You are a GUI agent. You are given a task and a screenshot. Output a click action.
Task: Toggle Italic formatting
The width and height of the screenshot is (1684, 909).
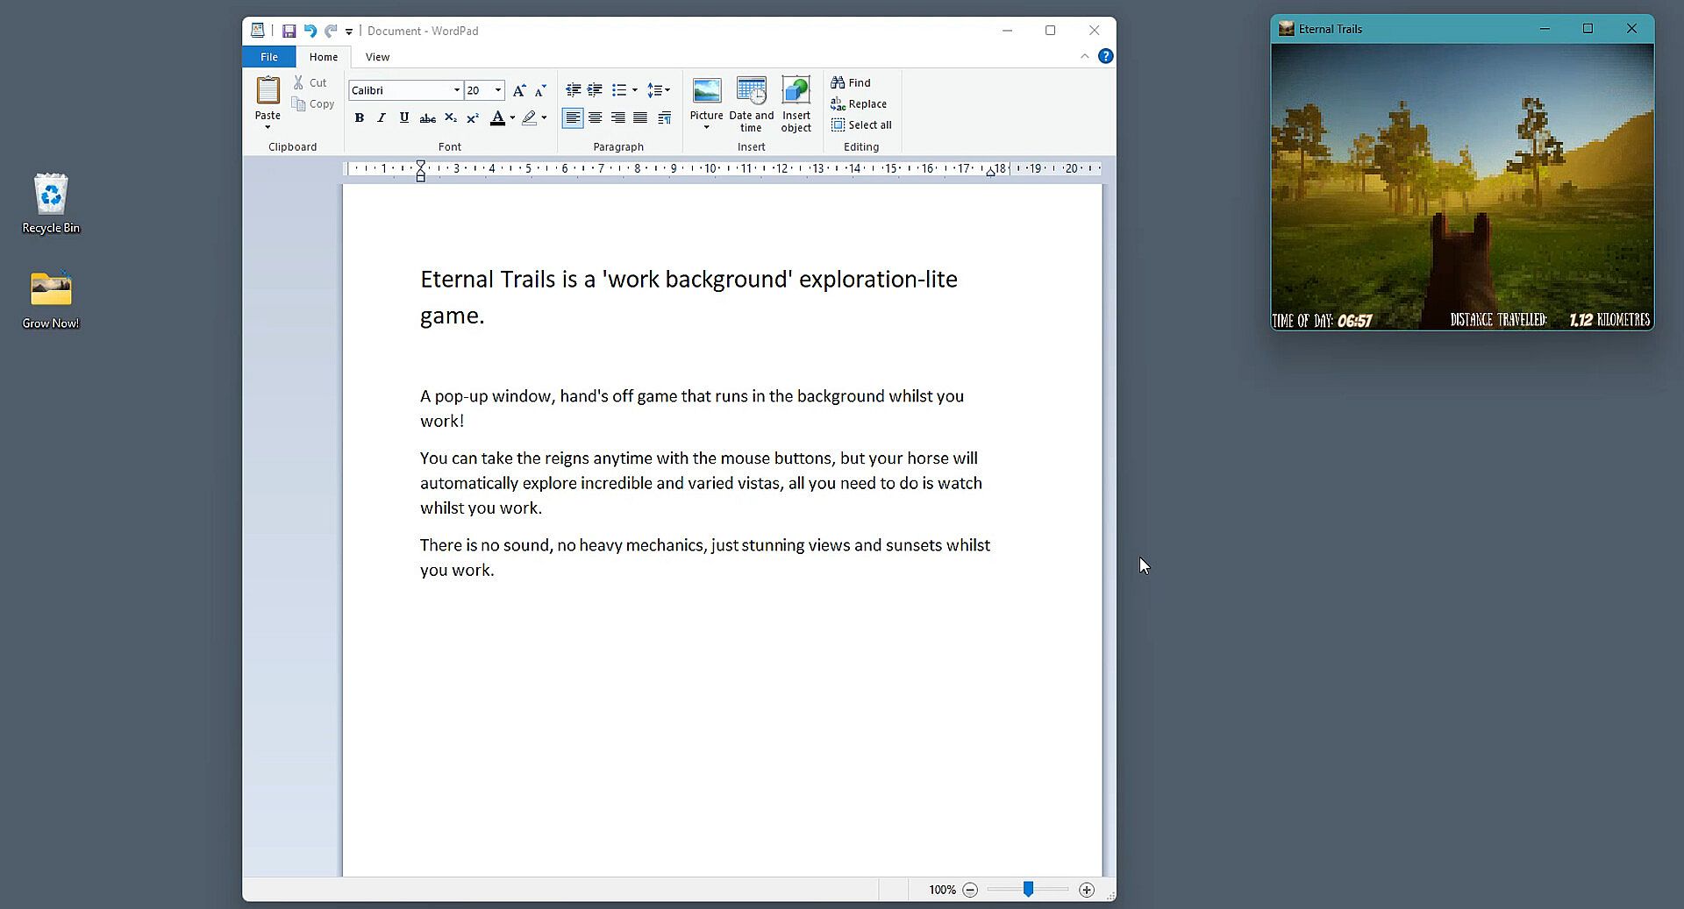[381, 117]
